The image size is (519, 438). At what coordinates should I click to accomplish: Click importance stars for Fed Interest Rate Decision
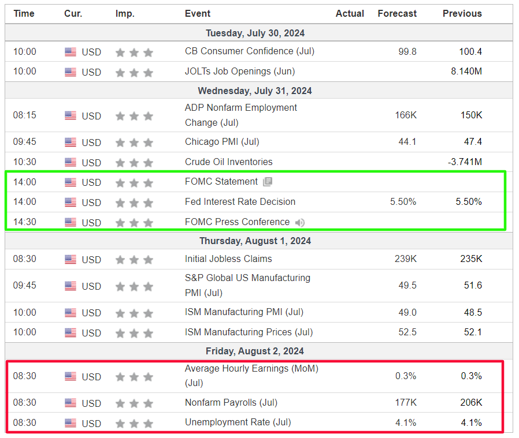135,203
